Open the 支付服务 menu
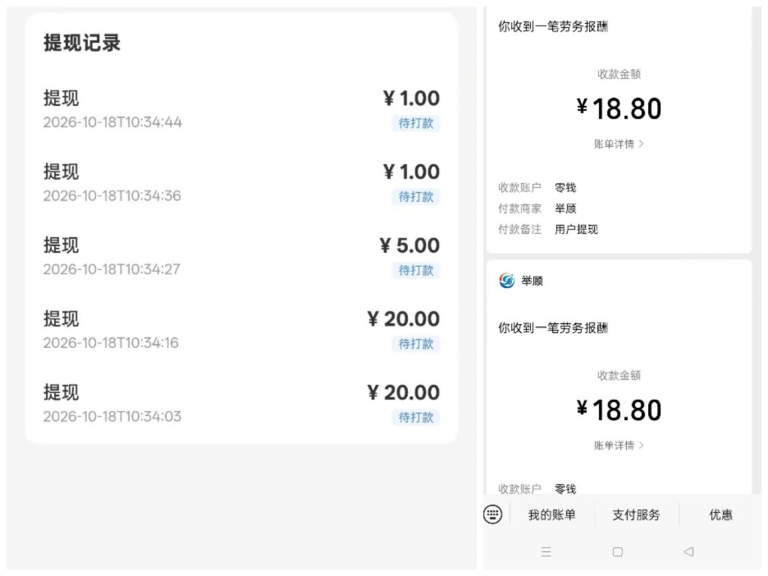This screenshot has width=768, height=576. tap(636, 514)
